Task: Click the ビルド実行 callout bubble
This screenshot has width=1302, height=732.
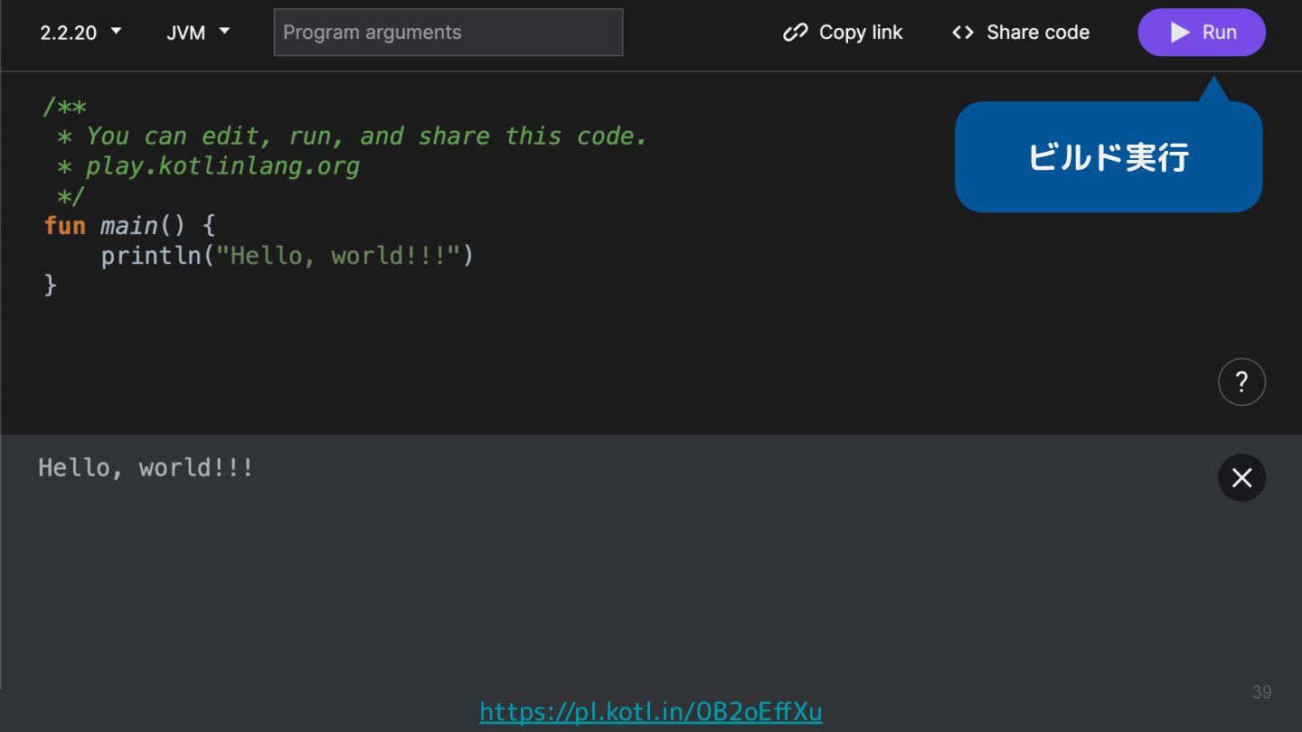Action: pyautogui.click(x=1108, y=158)
